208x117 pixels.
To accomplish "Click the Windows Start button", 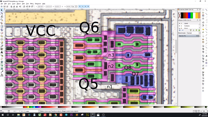I will (x=2, y=115).
